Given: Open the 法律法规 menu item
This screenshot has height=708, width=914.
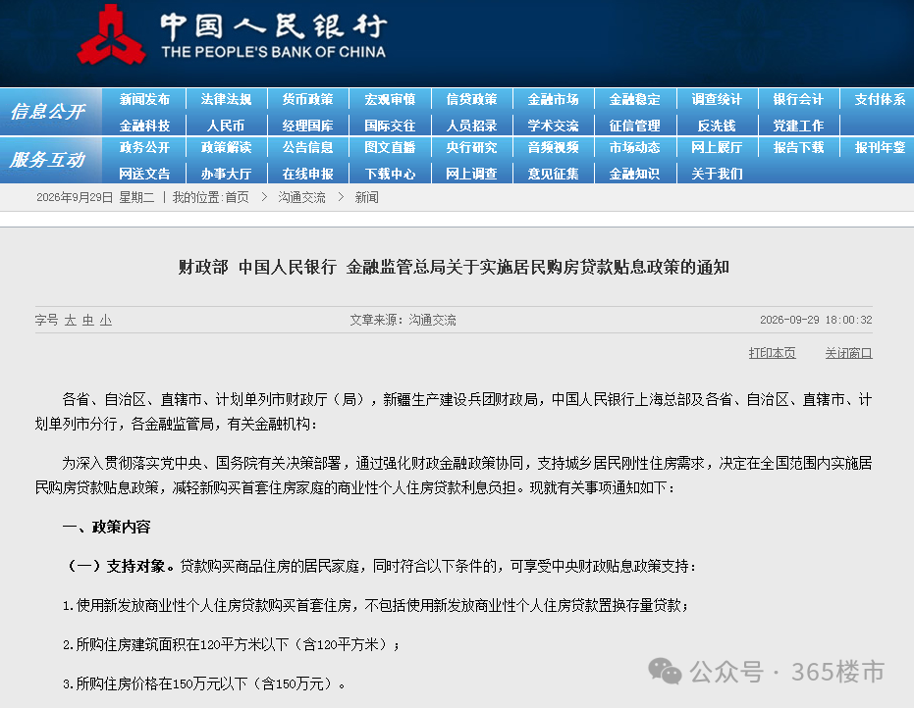Looking at the screenshot, I should (226, 100).
